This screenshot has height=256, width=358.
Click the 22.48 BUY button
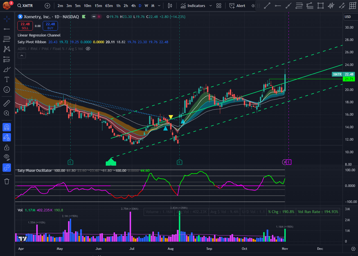(50, 26)
